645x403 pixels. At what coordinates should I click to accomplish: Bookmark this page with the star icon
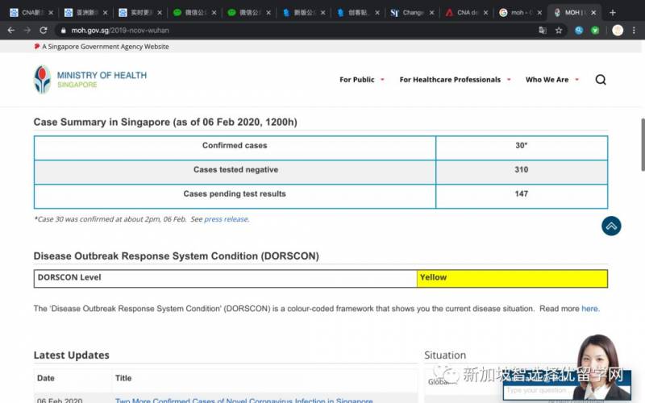tap(559, 31)
